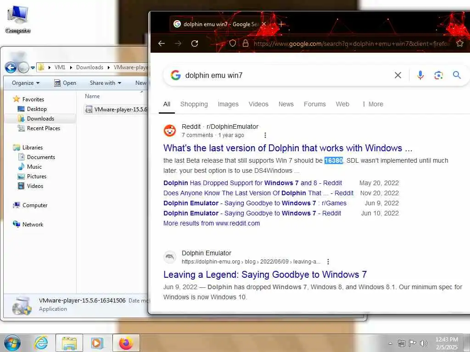Screen dimensions: 470x352
Task: Select Favorites in the navigation pane
Action: coord(33,99)
